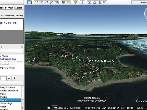Image resolution: width=147 pixels, height=110 pixels.
Task: Select the Temporary Places folder
Action: pyautogui.click(x=7, y=68)
